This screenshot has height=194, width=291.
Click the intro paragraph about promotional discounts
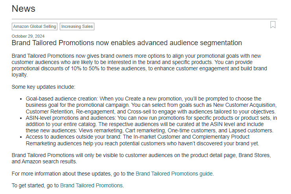point(139,65)
